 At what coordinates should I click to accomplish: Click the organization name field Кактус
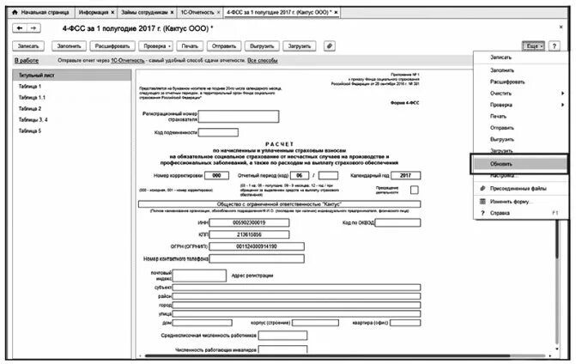pos(280,204)
